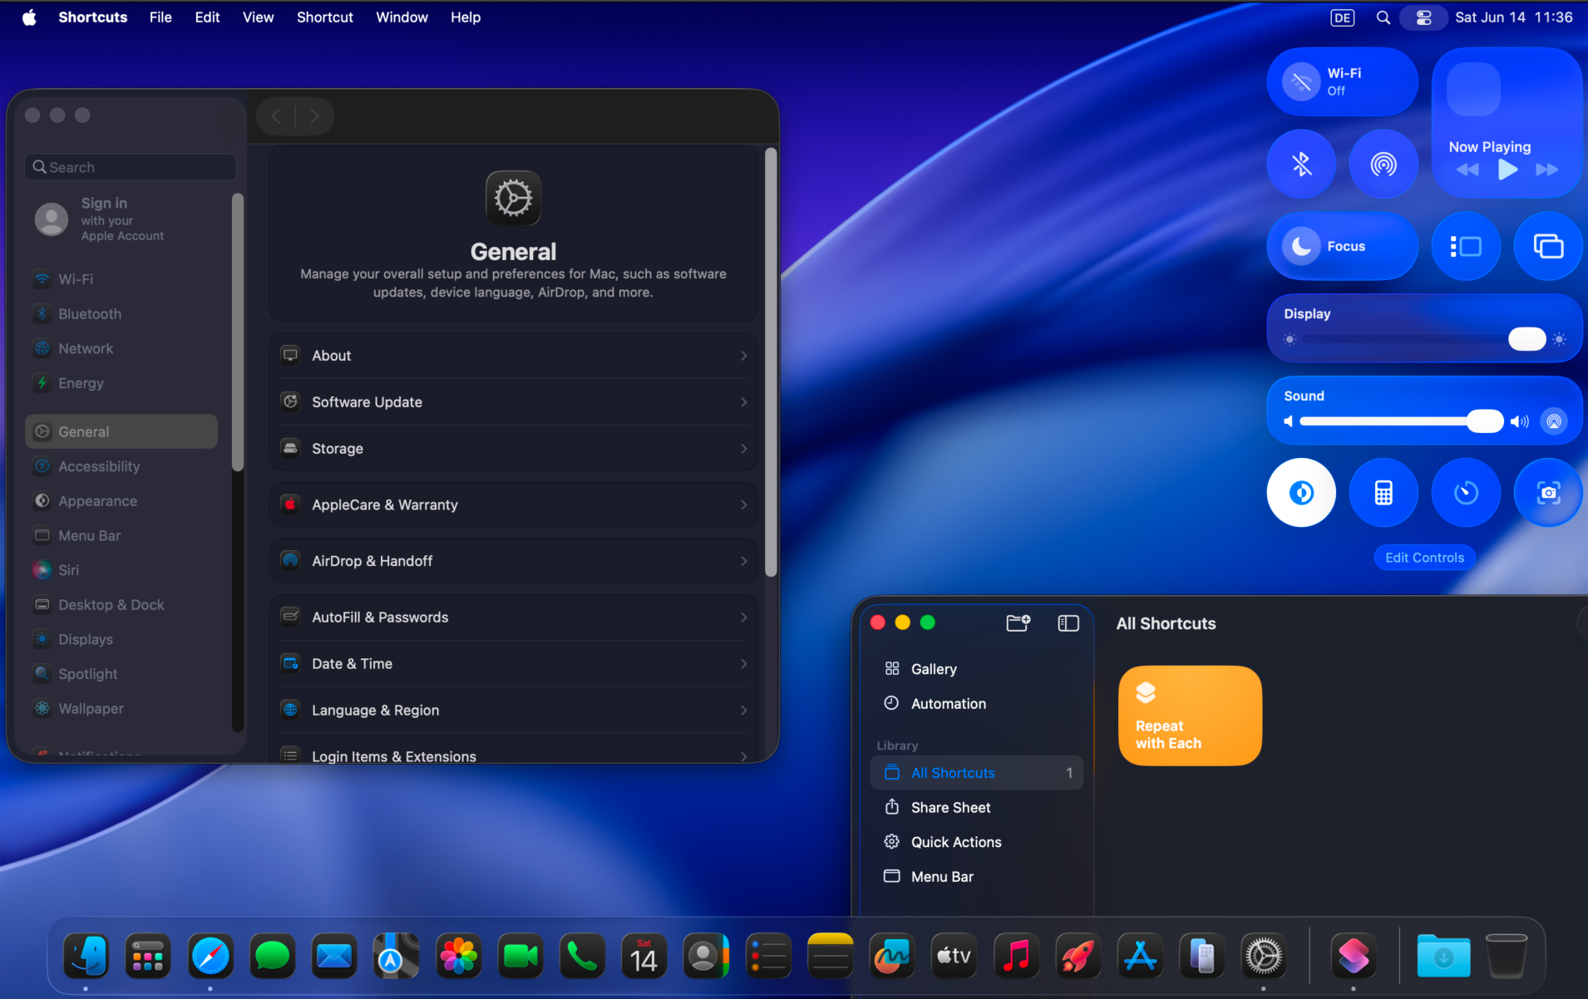Select Bluetooth in Settings sidebar
Screen dimensions: 1588x999
122,314
